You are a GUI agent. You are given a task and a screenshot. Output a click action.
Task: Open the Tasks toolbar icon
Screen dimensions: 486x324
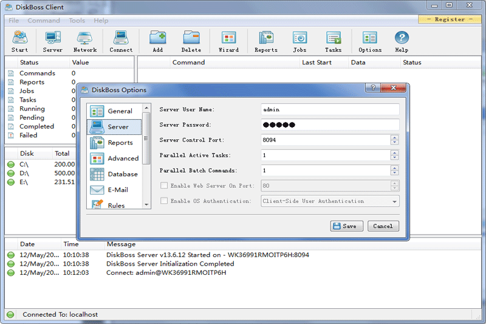[333, 41]
